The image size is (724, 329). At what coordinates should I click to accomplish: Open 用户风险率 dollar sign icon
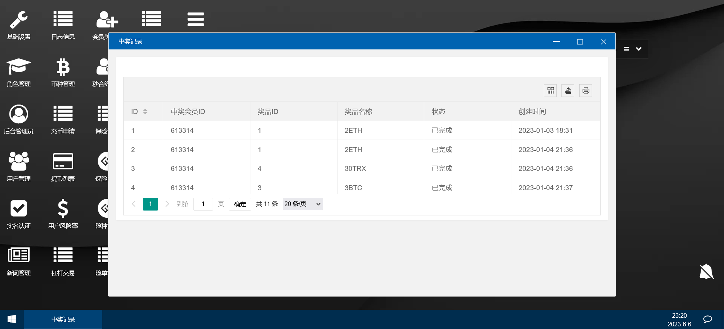pyautogui.click(x=63, y=209)
